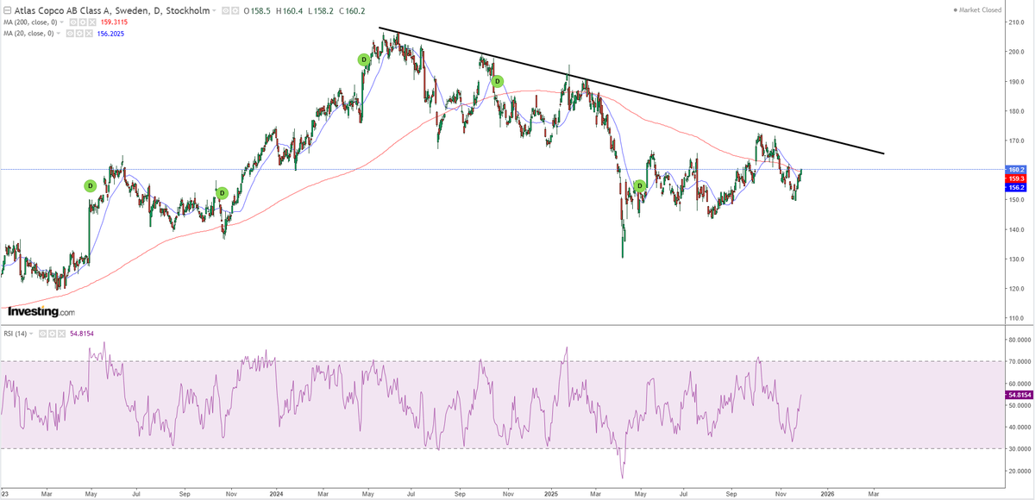
Task: Click the dividend marker near October 2024
Action: (x=498, y=81)
